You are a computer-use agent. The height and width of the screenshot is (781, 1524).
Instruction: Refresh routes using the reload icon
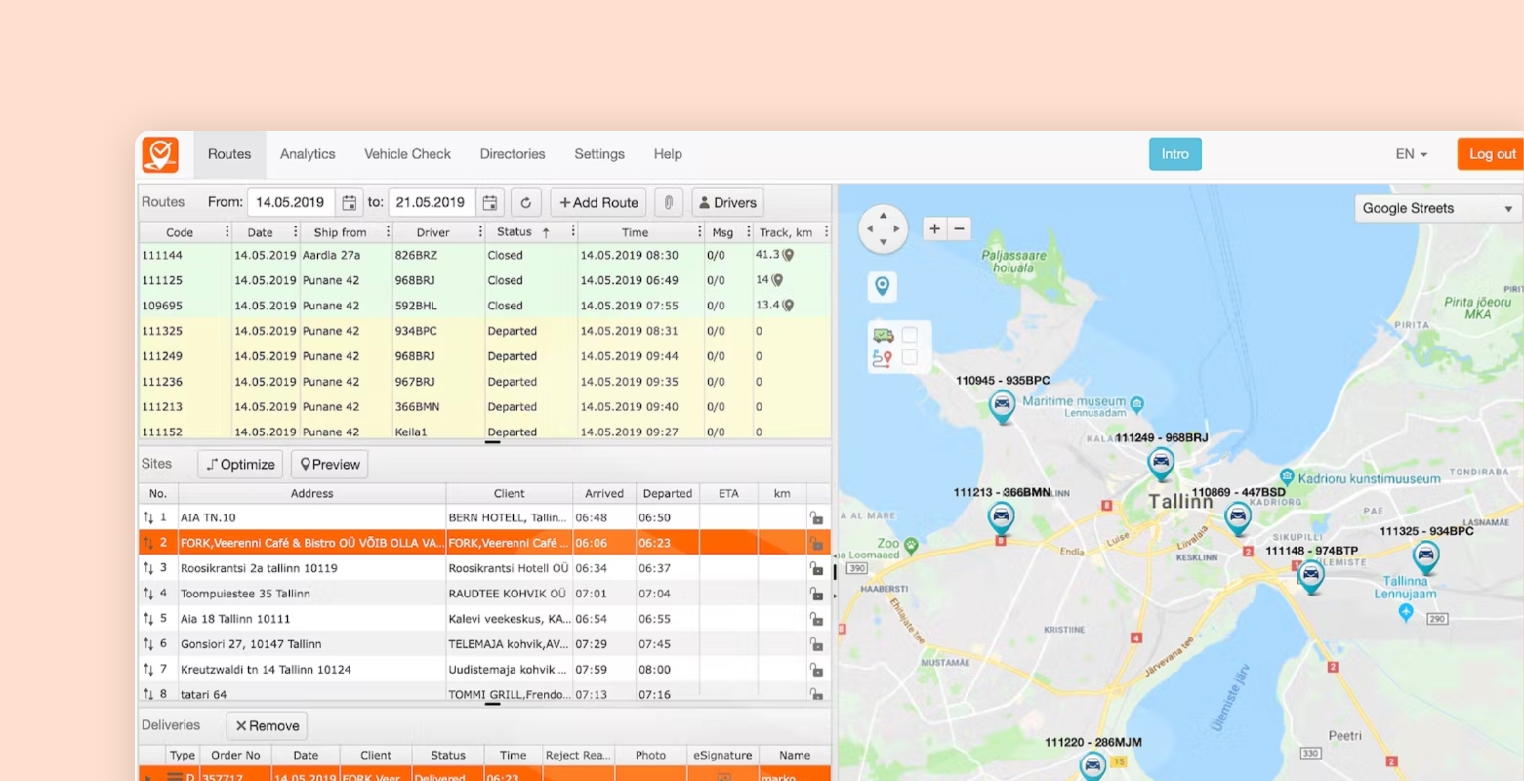click(525, 202)
